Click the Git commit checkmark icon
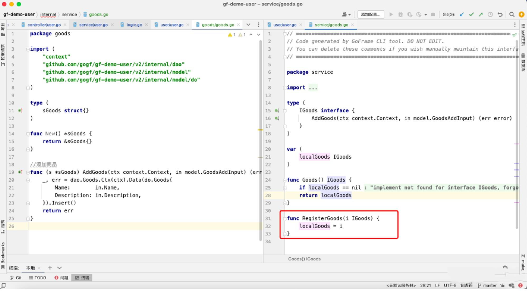527x291 pixels. [x=472, y=15]
